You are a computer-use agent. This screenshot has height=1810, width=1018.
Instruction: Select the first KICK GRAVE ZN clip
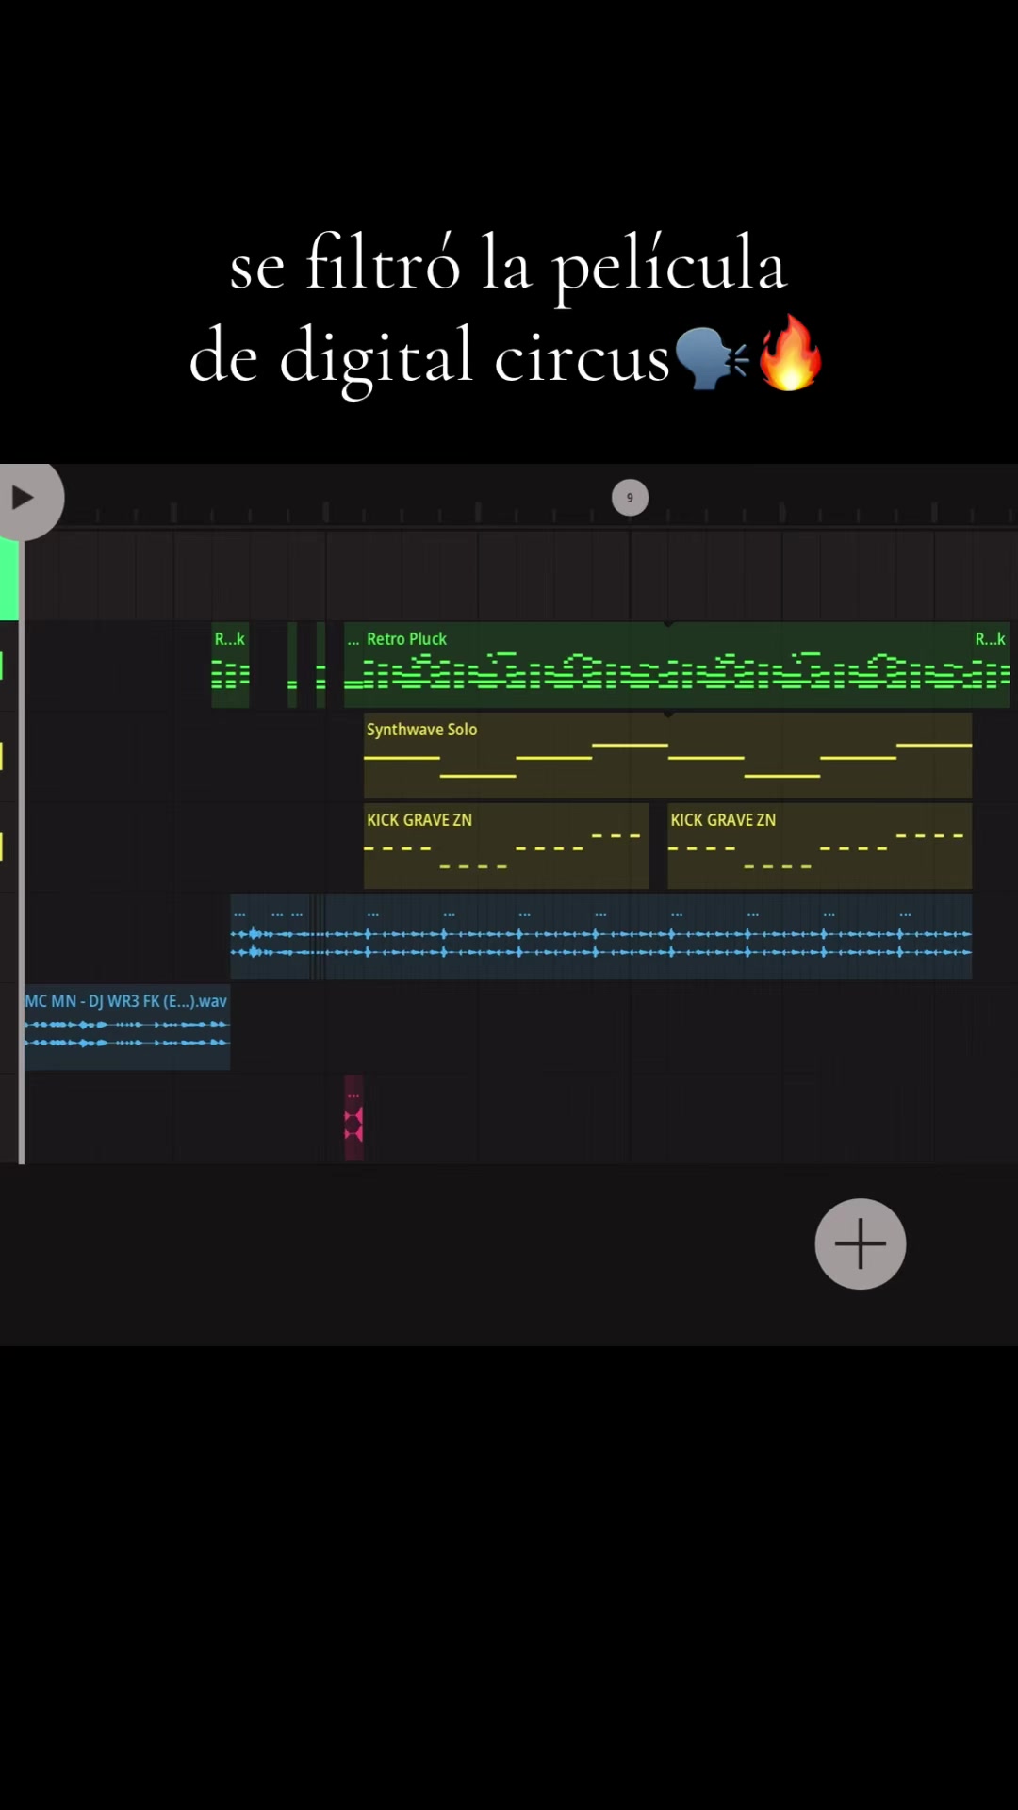(x=506, y=846)
